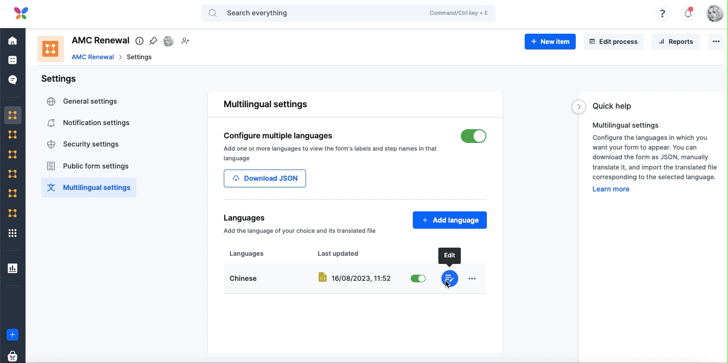Select Security settings
Screen dimensions: 728x363
click(90, 144)
